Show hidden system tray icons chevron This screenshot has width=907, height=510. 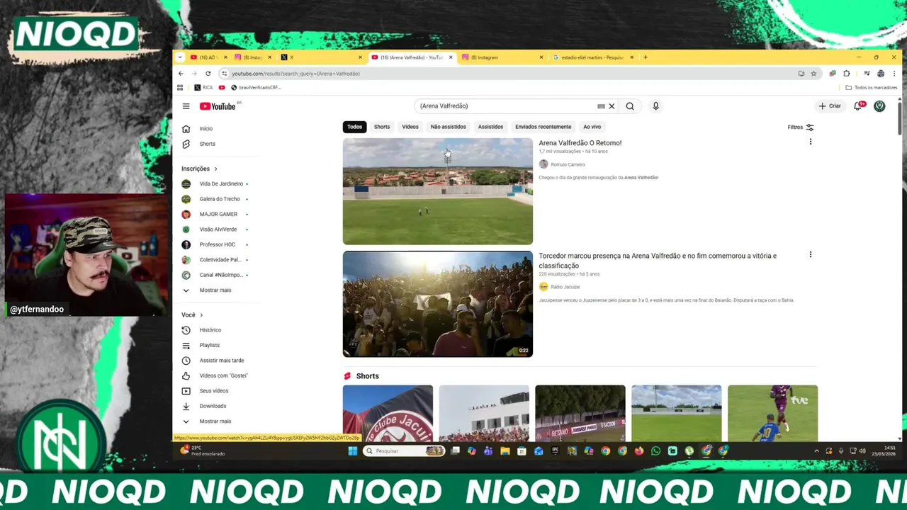[x=816, y=451]
